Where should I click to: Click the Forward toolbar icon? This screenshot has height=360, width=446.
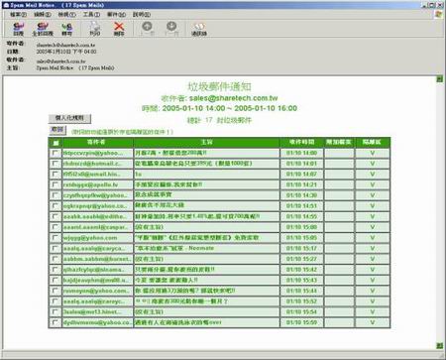point(66,29)
